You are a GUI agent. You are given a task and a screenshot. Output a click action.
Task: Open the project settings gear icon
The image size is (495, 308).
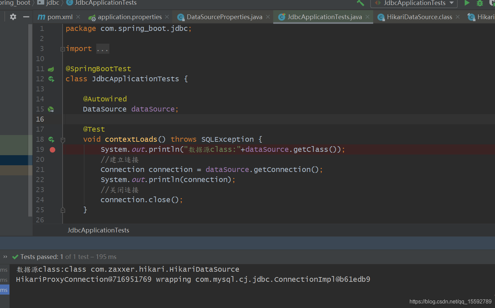tap(13, 17)
